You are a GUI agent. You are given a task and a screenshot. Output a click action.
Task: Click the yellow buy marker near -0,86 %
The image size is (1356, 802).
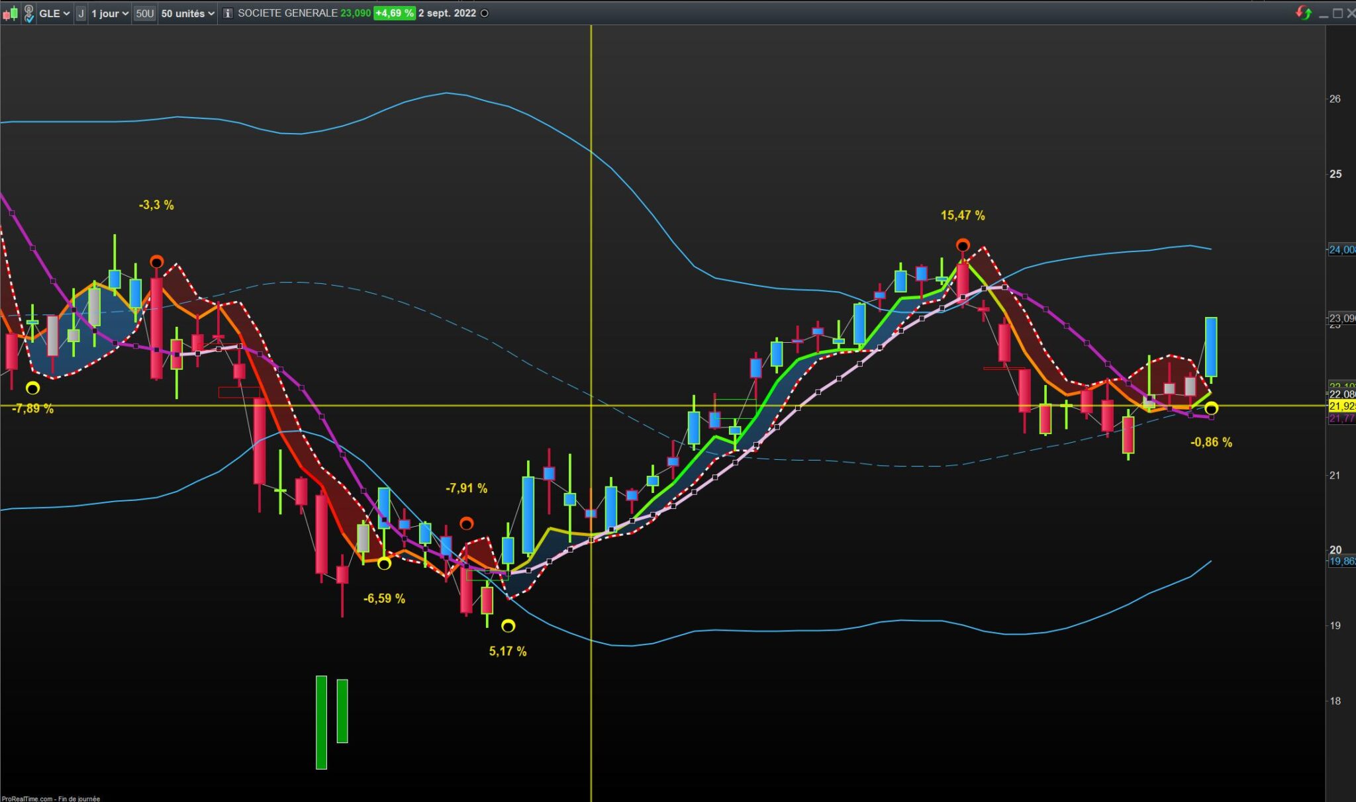pyautogui.click(x=1211, y=409)
